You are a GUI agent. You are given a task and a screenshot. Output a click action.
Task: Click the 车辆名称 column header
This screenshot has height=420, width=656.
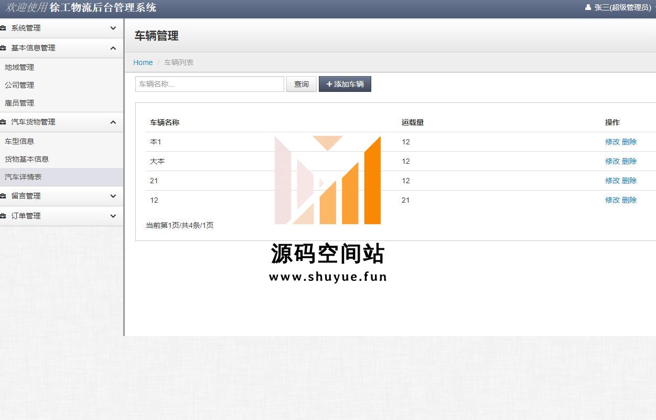coord(165,122)
